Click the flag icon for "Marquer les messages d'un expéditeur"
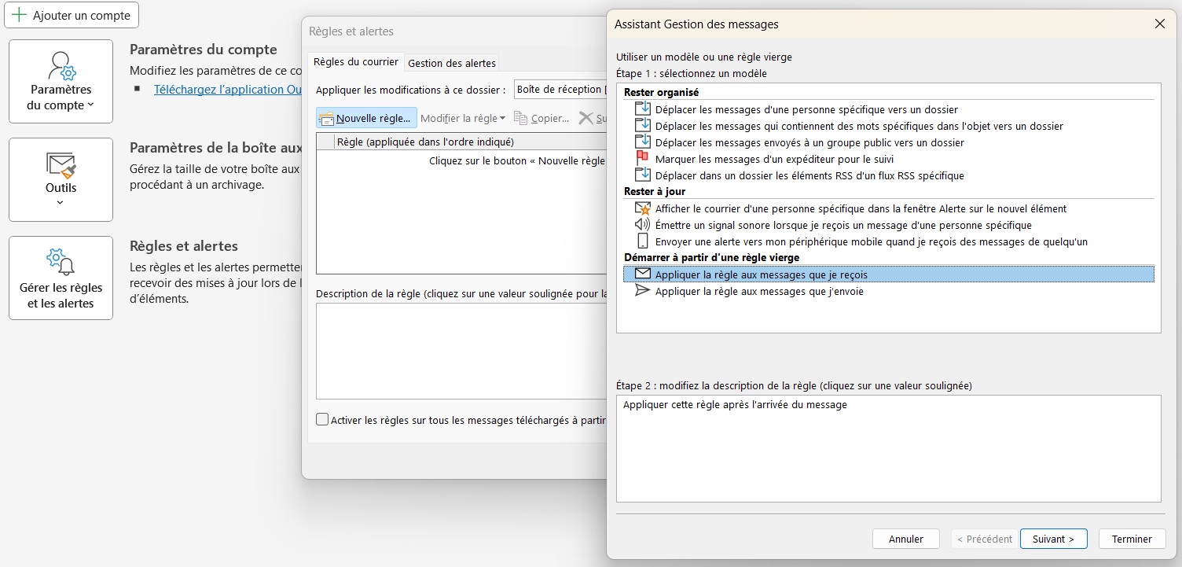 click(641, 159)
